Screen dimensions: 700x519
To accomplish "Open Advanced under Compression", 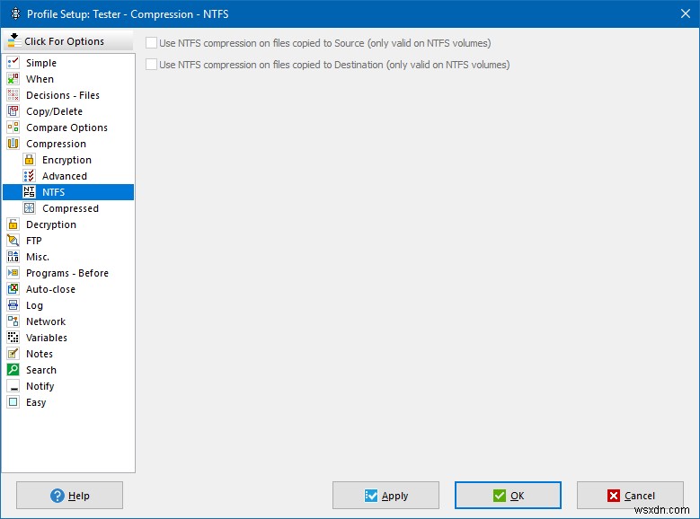I will click(x=65, y=176).
